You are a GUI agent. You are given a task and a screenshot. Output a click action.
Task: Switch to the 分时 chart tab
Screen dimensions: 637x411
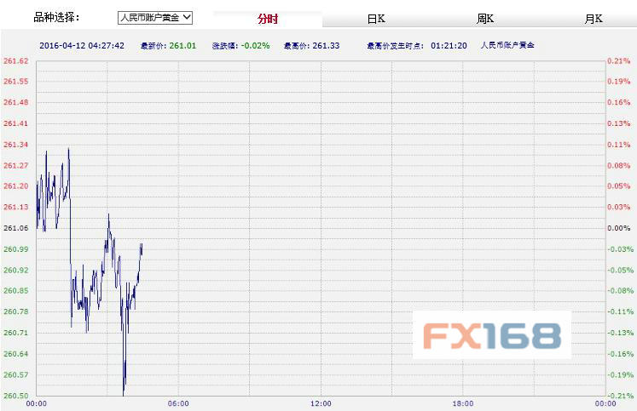(x=268, y=18)
